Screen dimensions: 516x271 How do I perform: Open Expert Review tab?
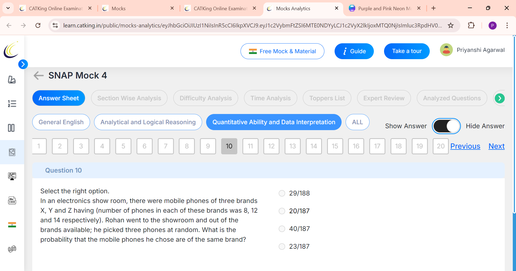[384, 98]
